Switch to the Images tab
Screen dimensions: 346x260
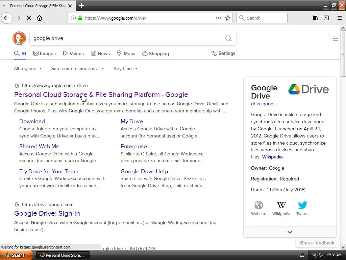(44, 53)
